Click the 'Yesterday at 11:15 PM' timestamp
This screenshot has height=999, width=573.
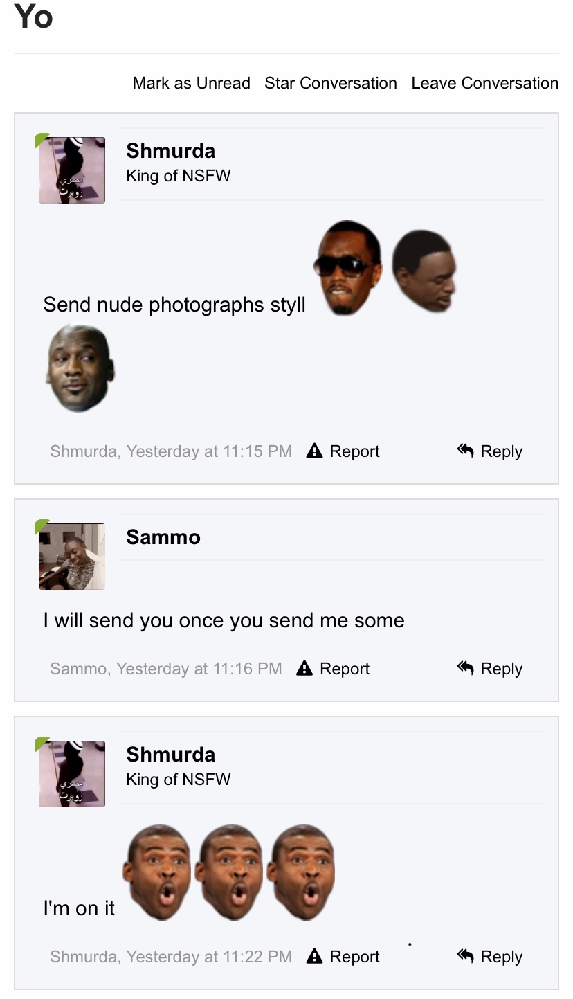coord(209,451)
